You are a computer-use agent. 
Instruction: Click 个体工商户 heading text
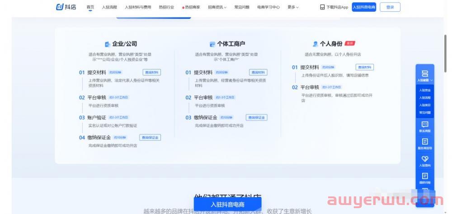point(231,44)
